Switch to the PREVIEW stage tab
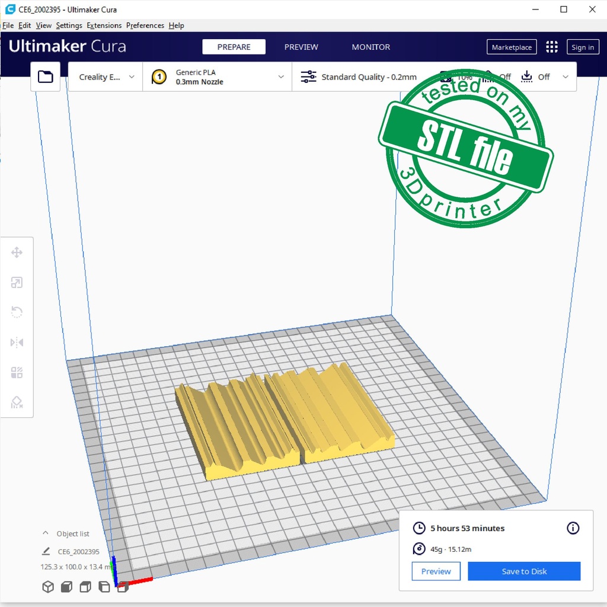Image resolution: width=607 pixels, height=607 pixels. [301, 47]
